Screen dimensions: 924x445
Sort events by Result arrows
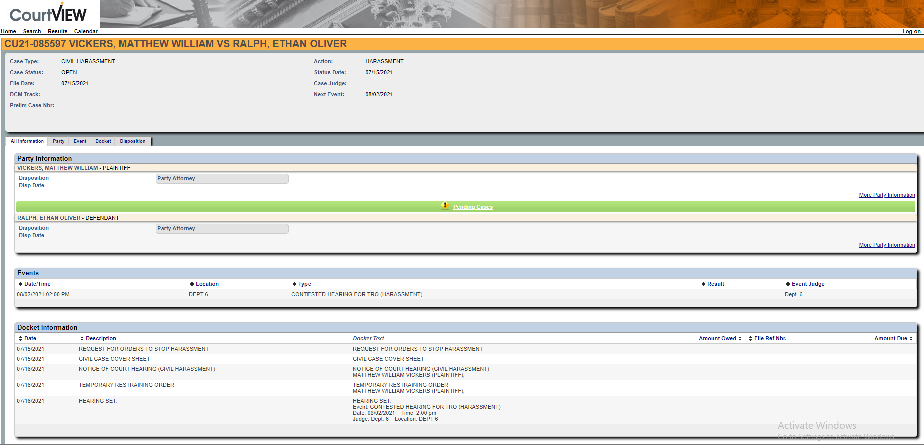[x=703, y=284]
